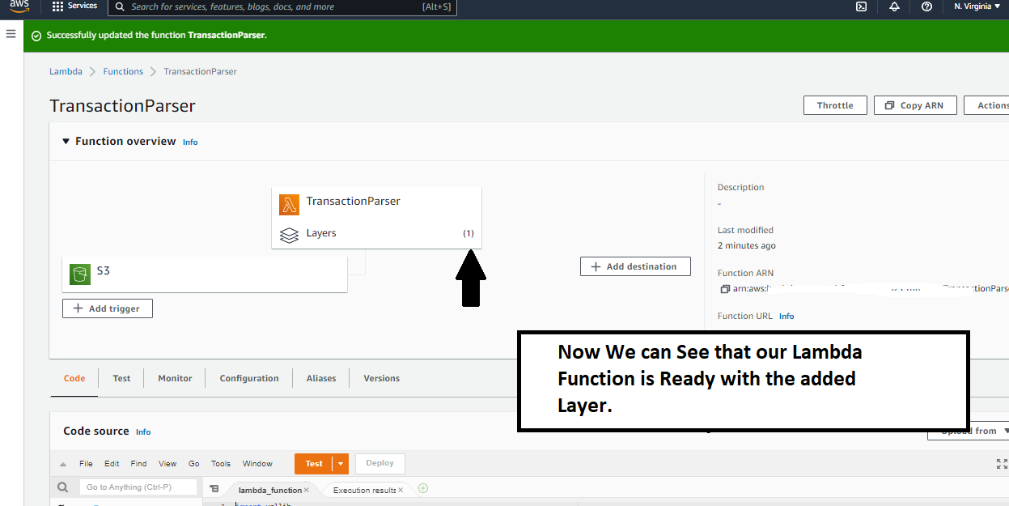Open the left hamburger navigation menu

click(11, 34)
